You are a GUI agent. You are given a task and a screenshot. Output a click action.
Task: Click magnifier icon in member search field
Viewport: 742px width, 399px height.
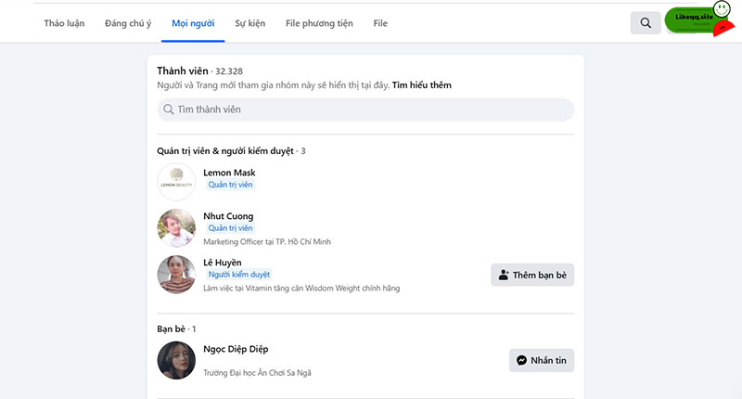coord(169,109)
